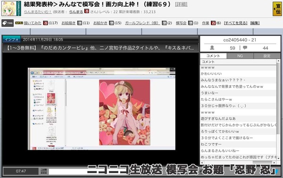
Task: Click comment list scroll-left arrow
Action: coord(202,162)
